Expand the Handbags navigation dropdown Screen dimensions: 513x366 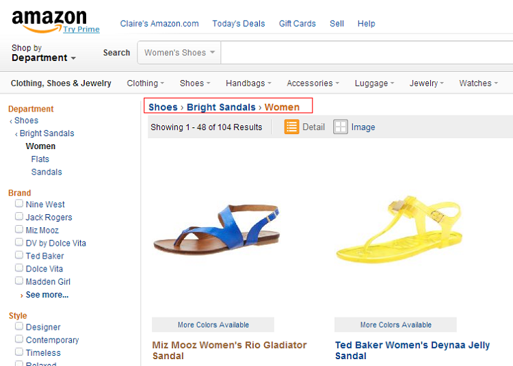[249, 83]
